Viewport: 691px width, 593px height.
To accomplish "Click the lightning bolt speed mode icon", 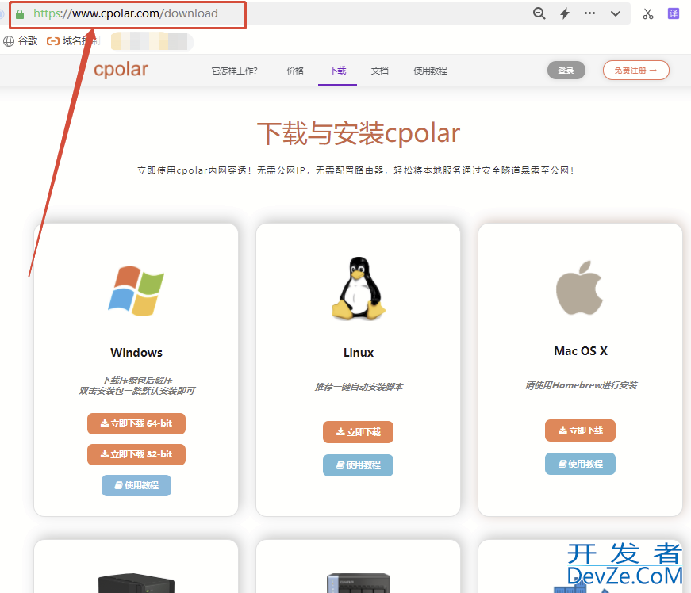I will pos(565,13).
